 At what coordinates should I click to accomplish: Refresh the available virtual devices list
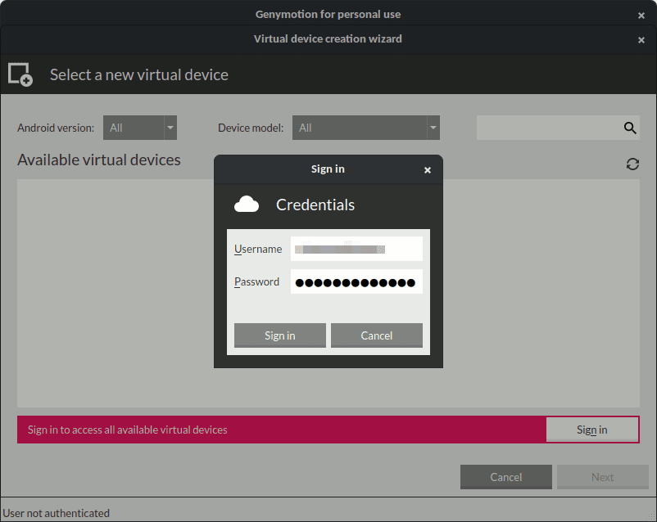(x=632, y=164)
